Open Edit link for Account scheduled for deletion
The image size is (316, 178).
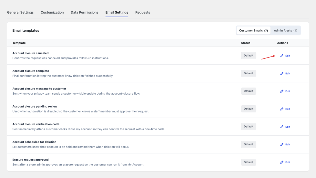[x=288, y=144]
